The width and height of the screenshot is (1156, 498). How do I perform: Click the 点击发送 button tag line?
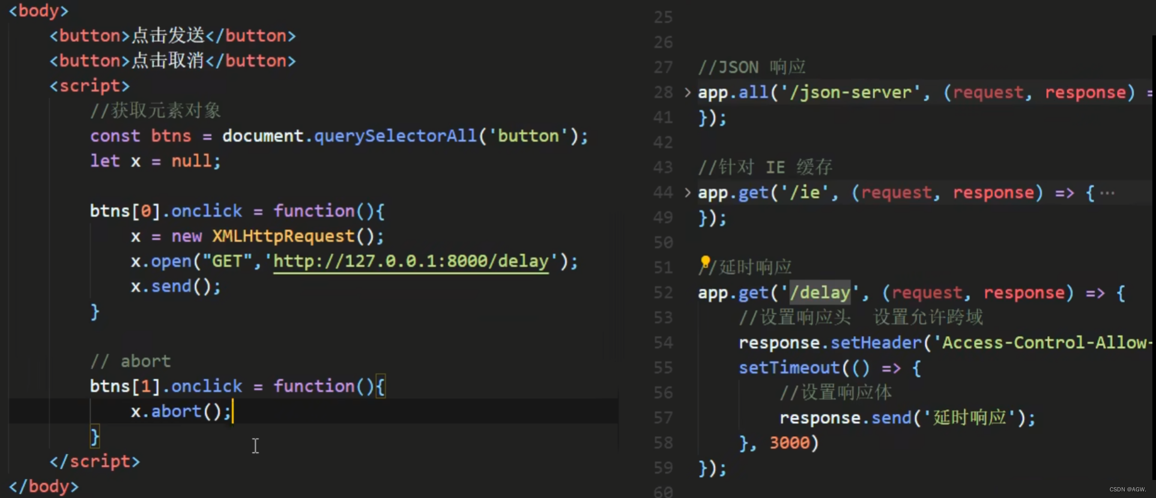173,36
